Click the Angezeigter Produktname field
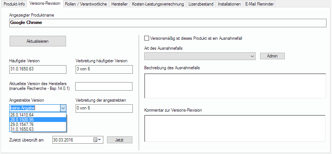 pos(168,23)
